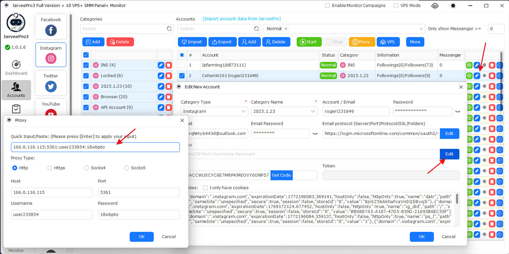Select the Https proxy type
The image size is (509, 254).
50,168
